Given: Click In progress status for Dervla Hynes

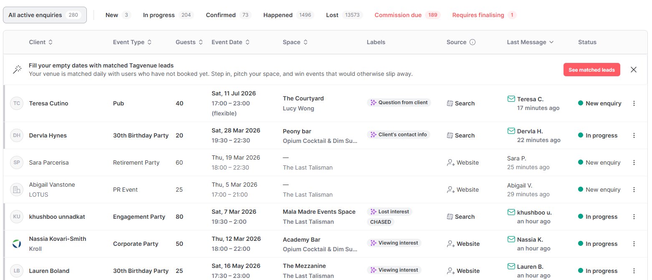Looking at the screenshot, I should pos(598,135).
